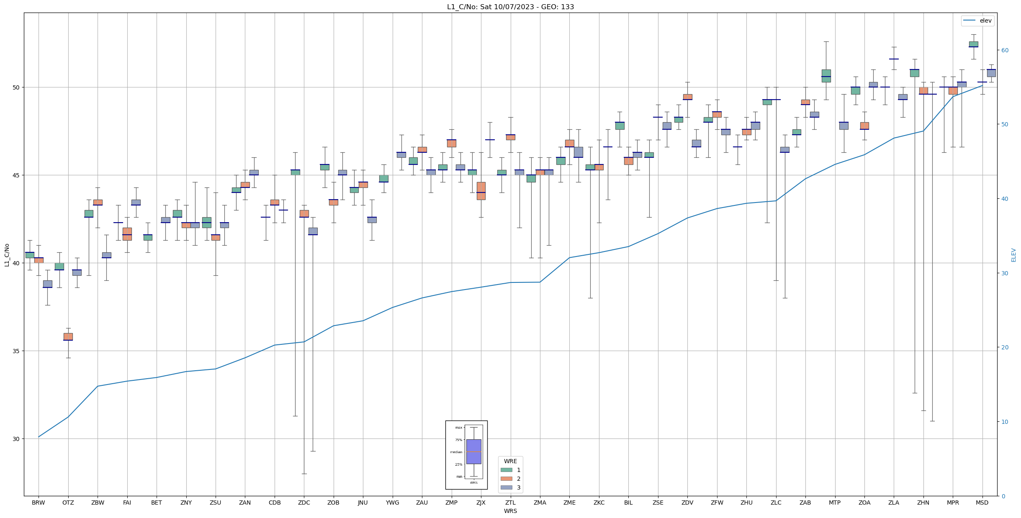Click the orange OTZ box near 36
The image size is (1021, 518).
click(x=68, y=336)
